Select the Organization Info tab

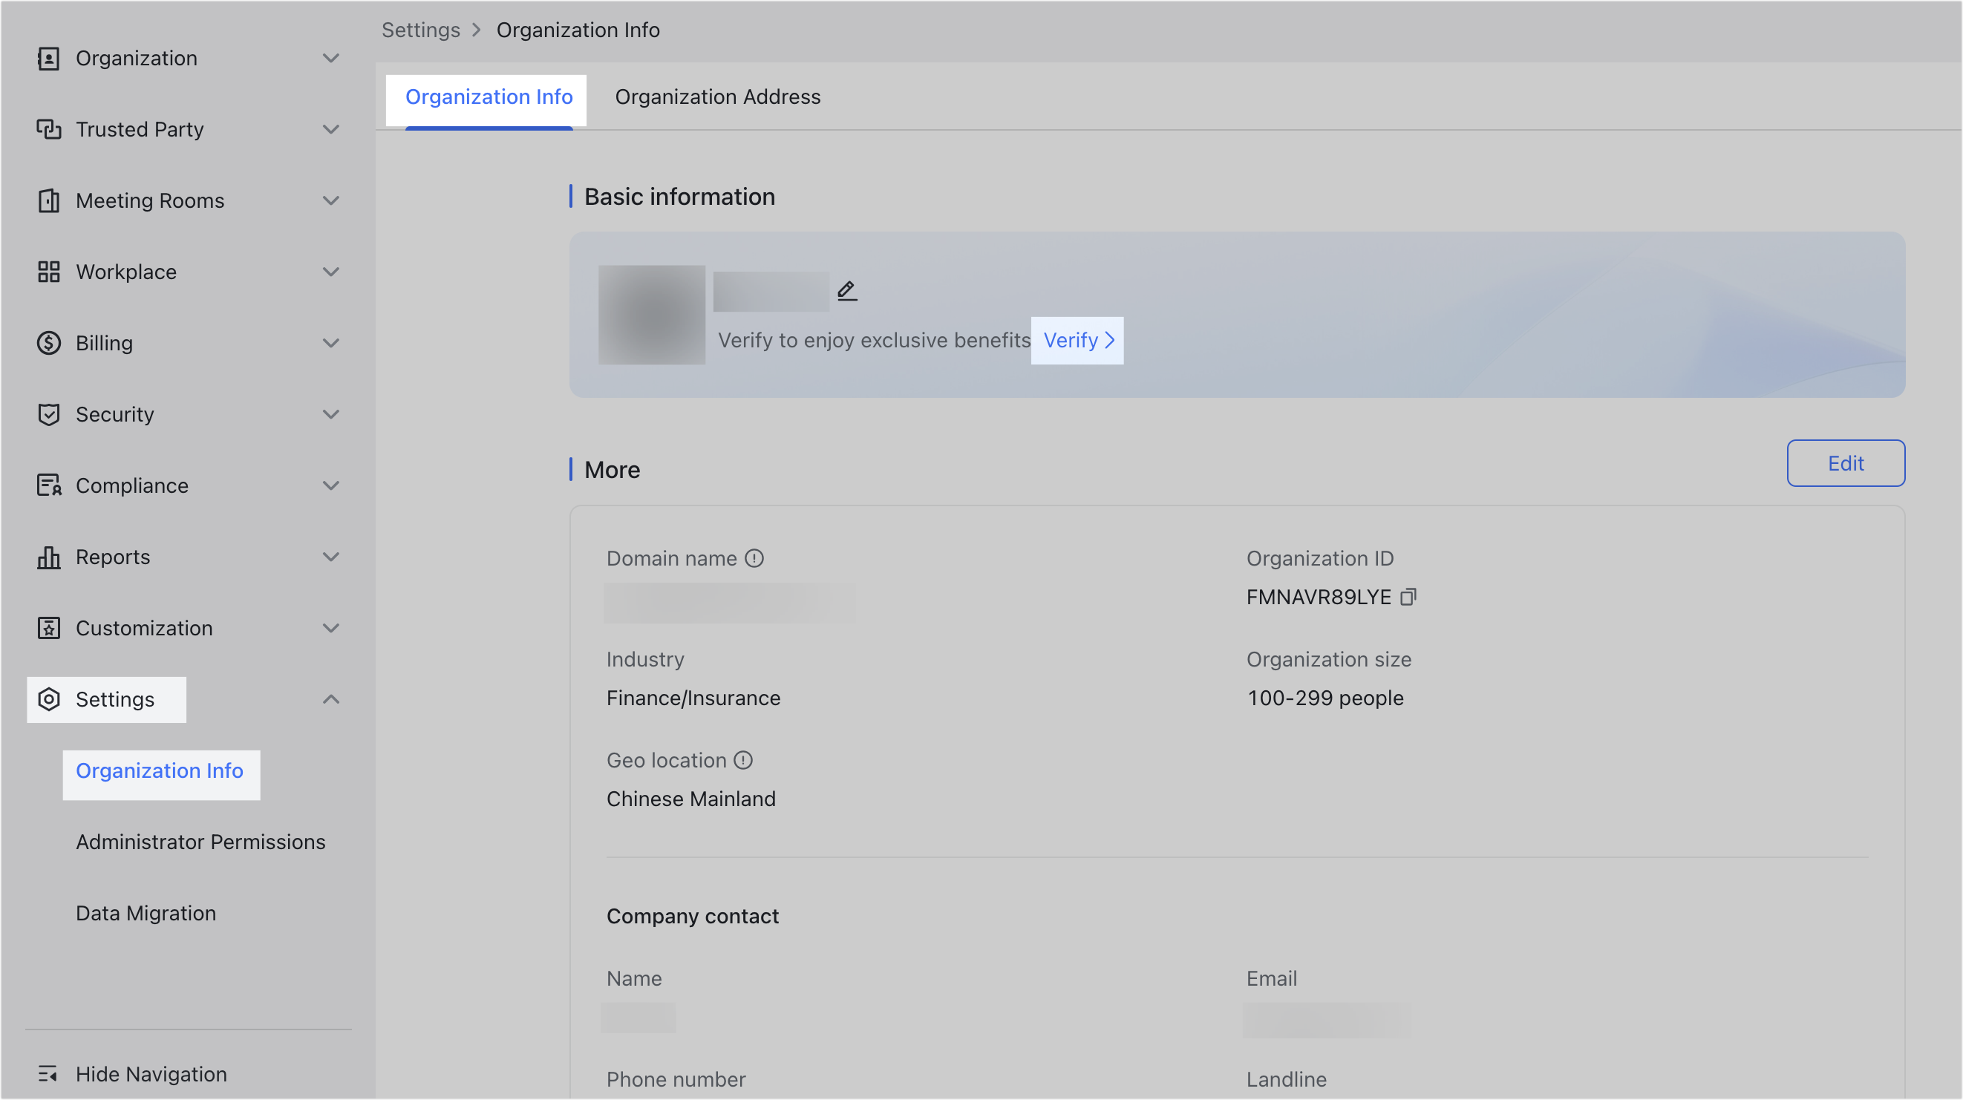coord(489,96)
